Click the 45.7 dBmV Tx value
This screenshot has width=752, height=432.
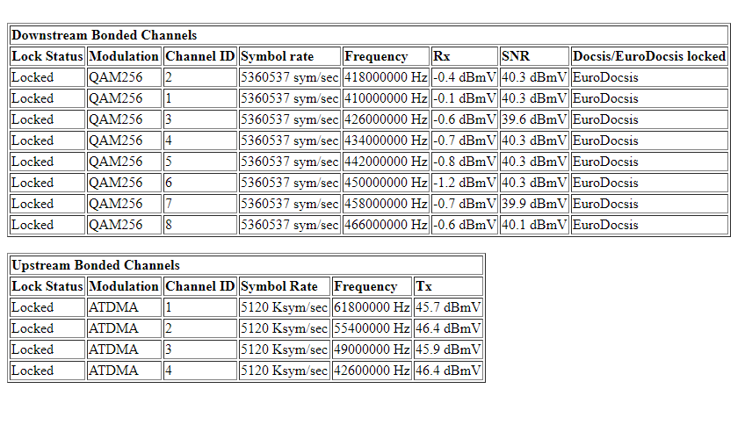(448, 307)
